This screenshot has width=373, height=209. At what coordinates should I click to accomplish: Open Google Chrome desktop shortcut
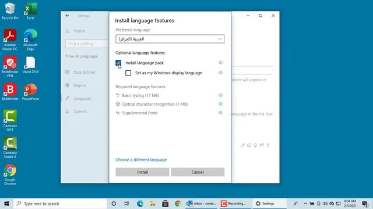click(x=10, y=175)
